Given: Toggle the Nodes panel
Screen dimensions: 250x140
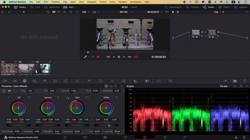Looking at the screenshot, I should pos(208,7).
